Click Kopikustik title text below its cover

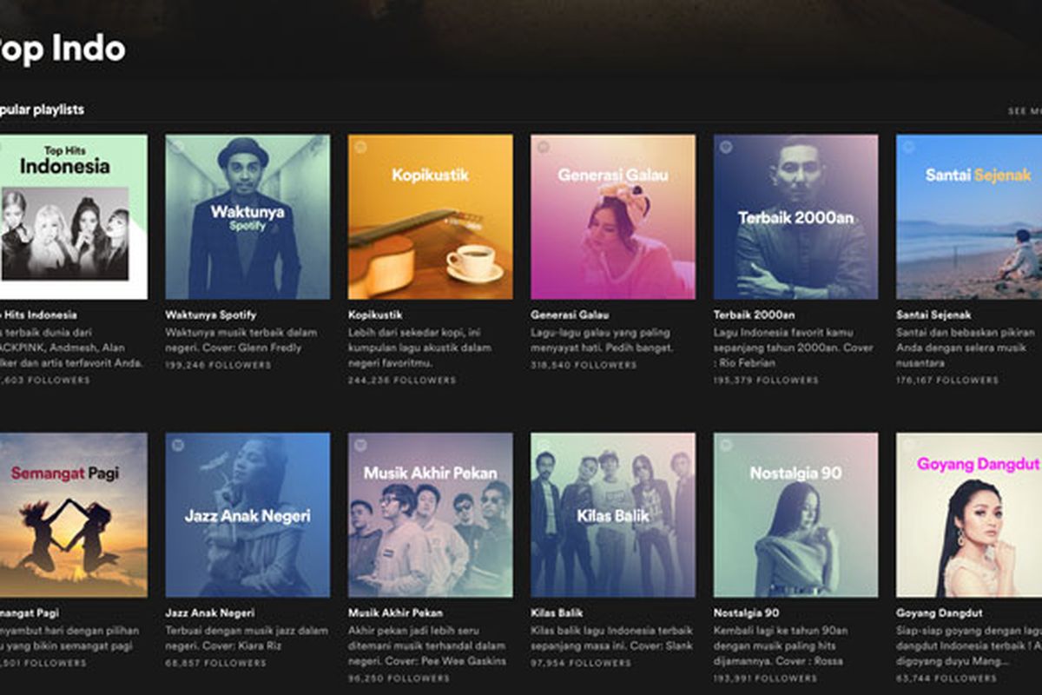(x=375, y=314)
